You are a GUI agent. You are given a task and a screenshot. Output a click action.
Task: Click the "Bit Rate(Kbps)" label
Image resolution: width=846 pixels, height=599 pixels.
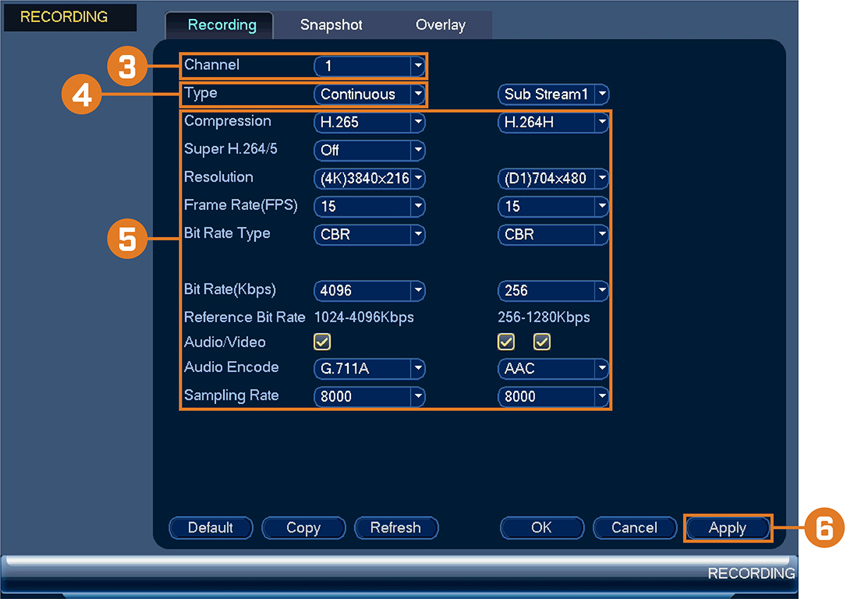(230, 290)
